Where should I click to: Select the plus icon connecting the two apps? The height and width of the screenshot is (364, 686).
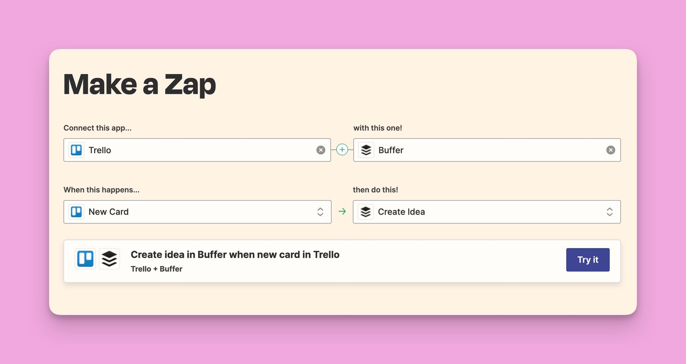[x=342, y=150]
